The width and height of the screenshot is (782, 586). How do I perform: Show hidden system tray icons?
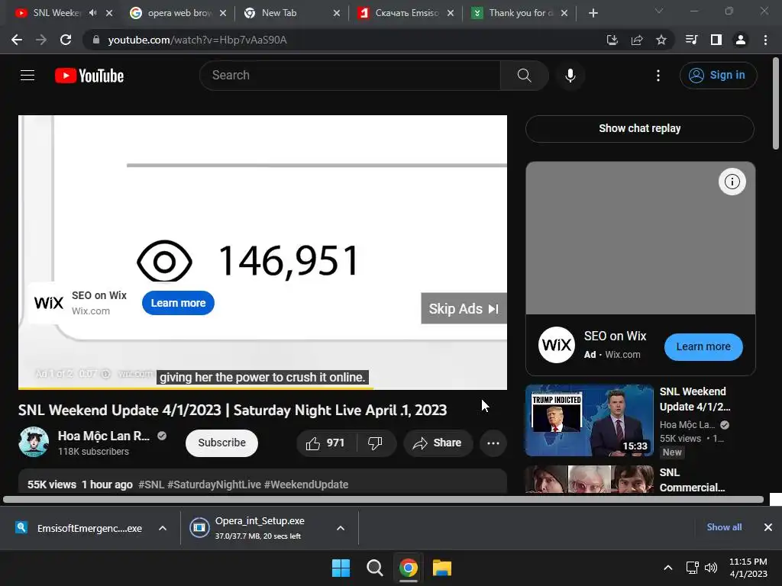coord(668,568)
